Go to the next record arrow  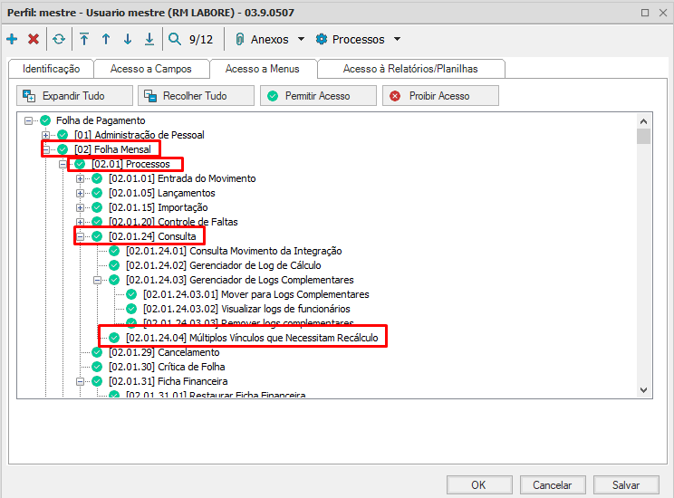(128, 39)
